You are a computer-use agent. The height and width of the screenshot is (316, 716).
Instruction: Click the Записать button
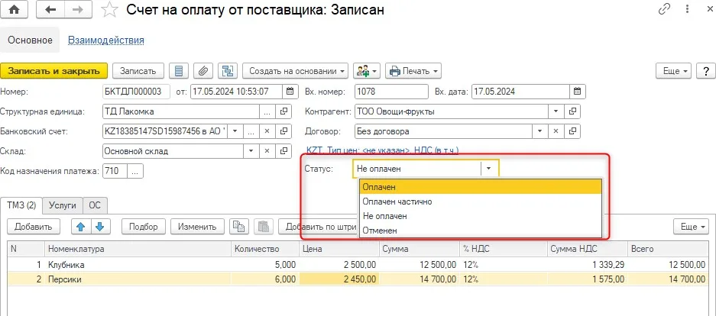pyautogui.click(x=138, y=71)
